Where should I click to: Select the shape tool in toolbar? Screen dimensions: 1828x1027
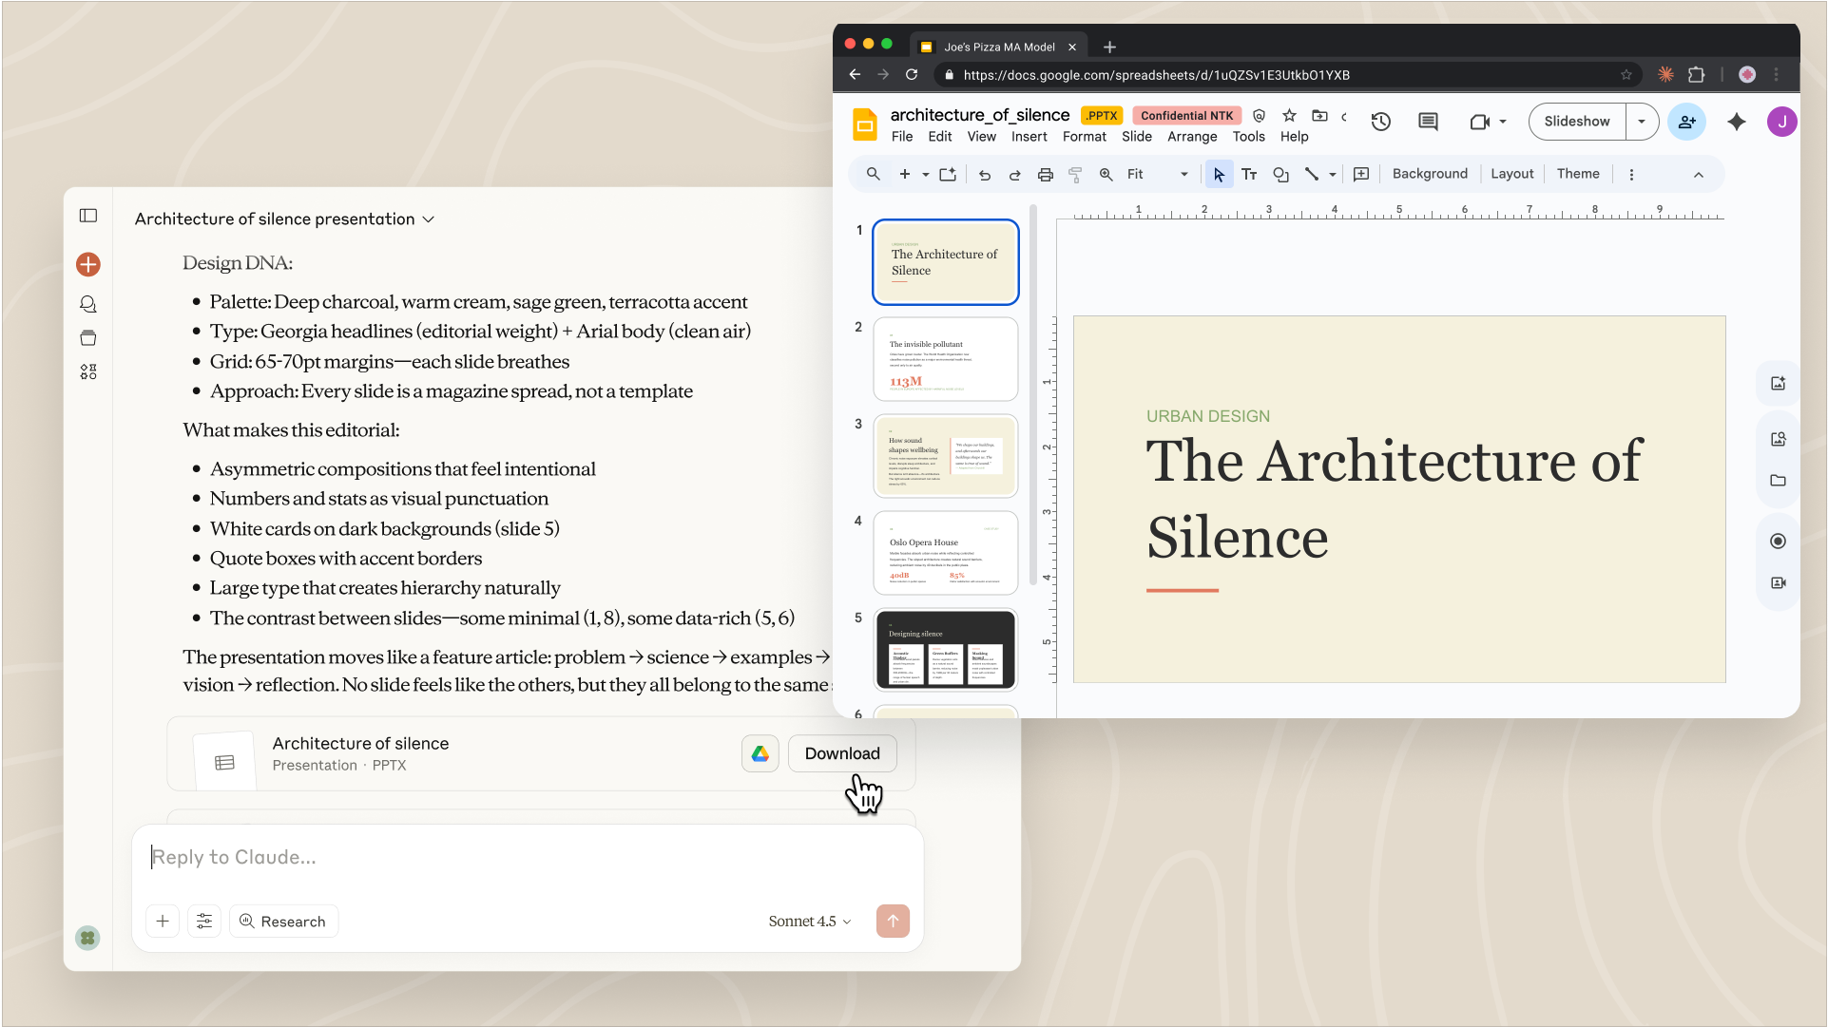coord(1280,175)
